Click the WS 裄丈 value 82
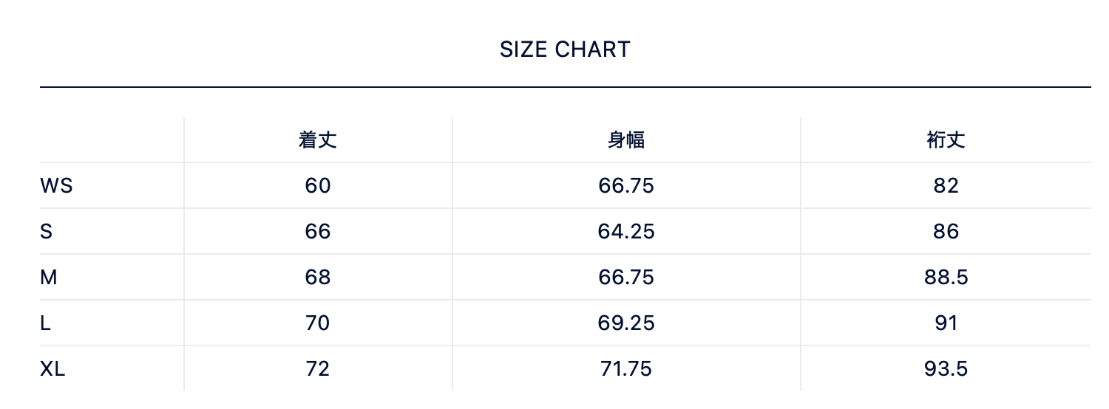 [x=946, y=186]
